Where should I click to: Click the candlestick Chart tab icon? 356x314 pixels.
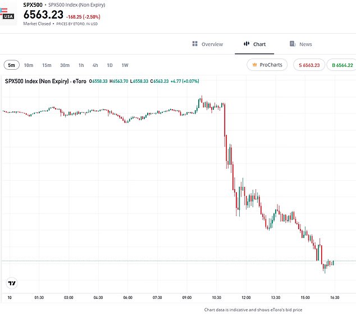tap(246, 44)
